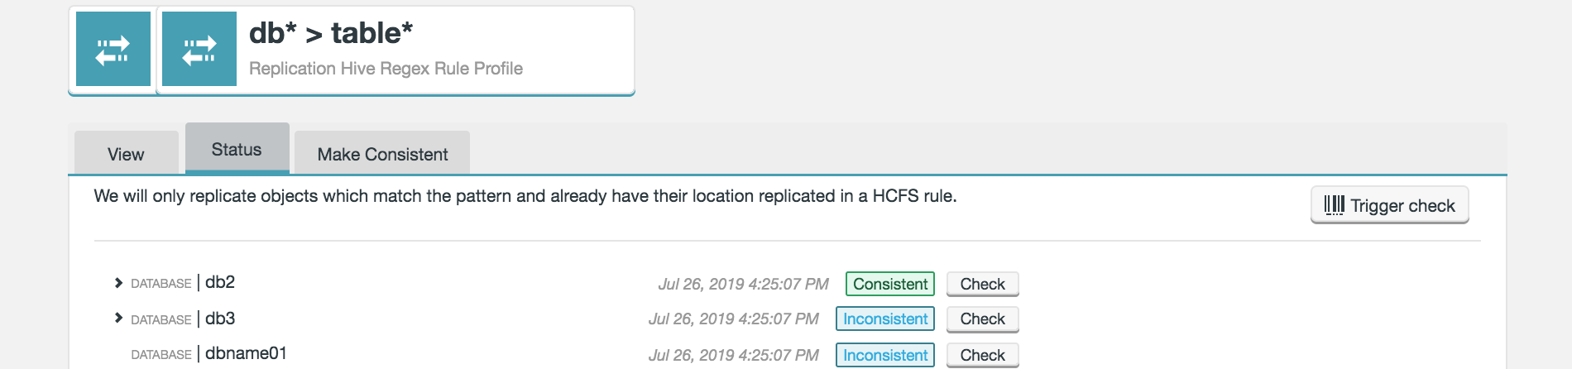Click the replication icon beside the db* title
Screen dimensions: 1572x369
(199, 49)
